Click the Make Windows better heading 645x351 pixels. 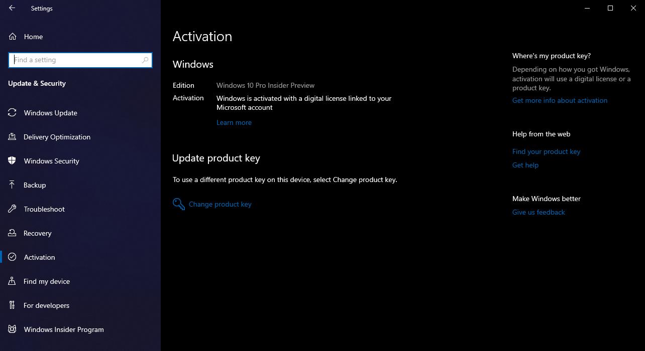tap(547, 199)
